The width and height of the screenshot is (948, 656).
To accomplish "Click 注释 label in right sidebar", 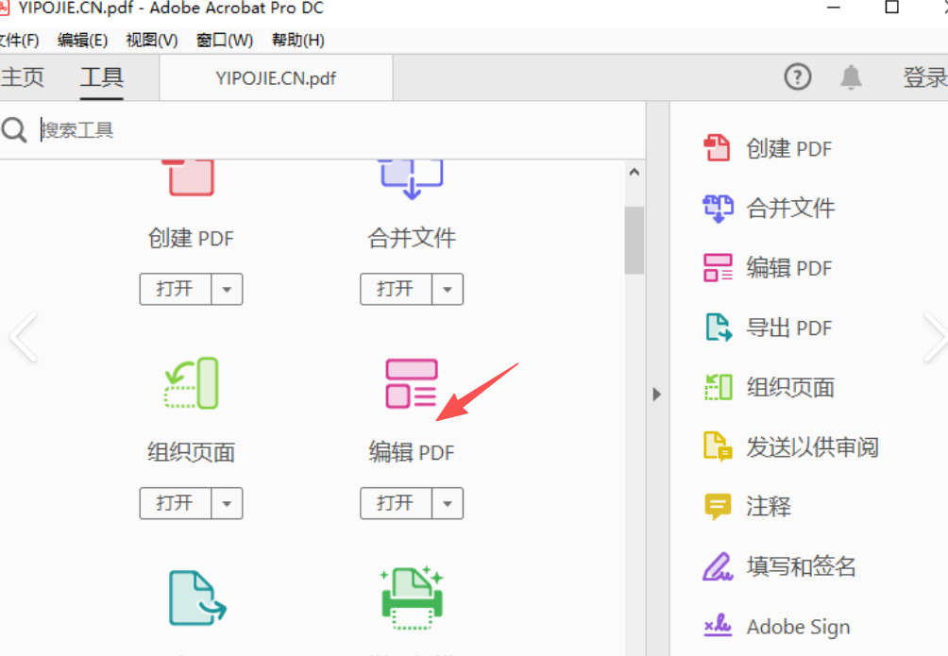I will (769, 506).
